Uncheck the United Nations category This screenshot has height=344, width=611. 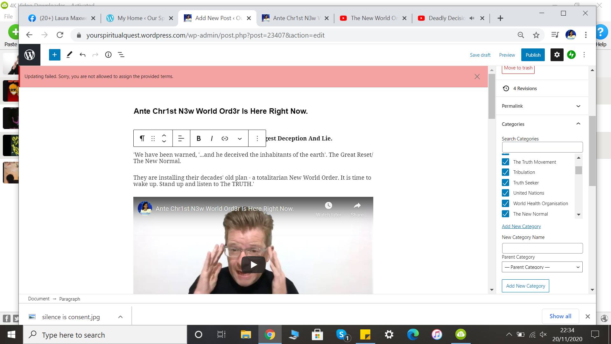[505, 193]
